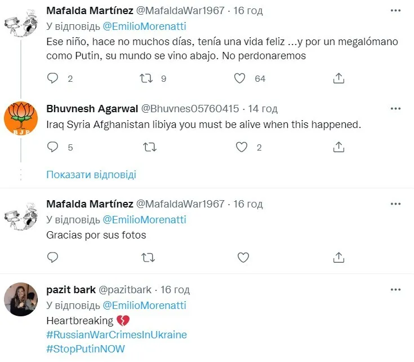
Task: Open more options on pazit bark's tweet
Action: (x=395, y=290)
